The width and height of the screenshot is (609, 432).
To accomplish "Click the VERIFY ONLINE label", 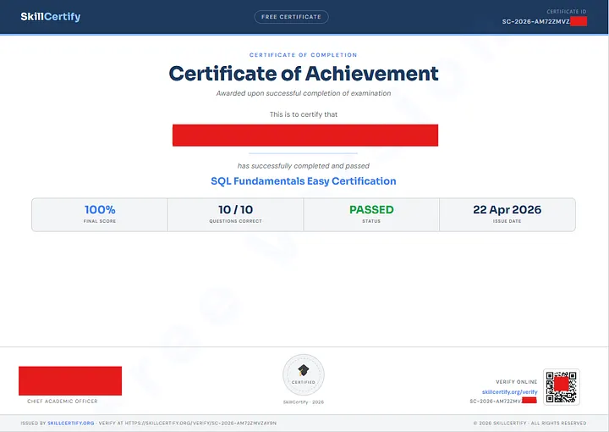I will click(516, 382).
